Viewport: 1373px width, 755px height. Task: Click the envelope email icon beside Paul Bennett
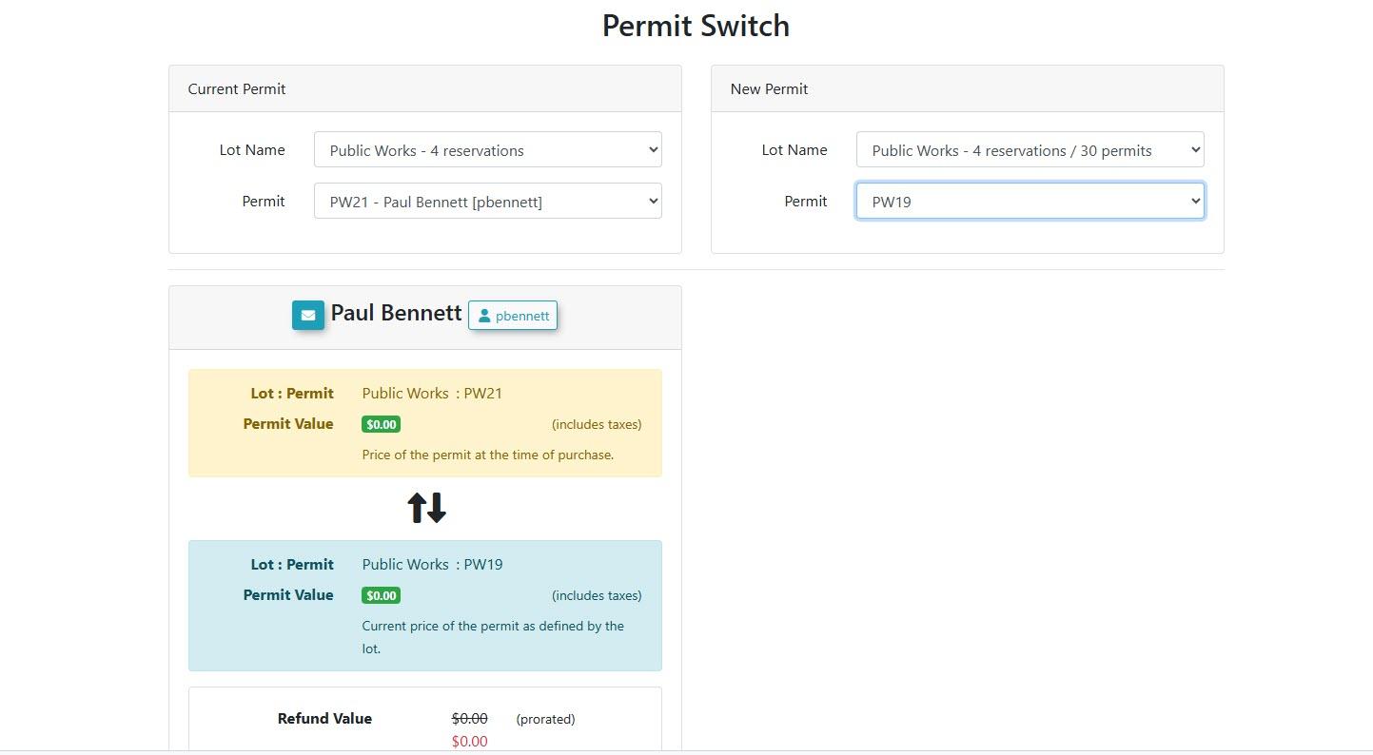(x=308, y=315)
